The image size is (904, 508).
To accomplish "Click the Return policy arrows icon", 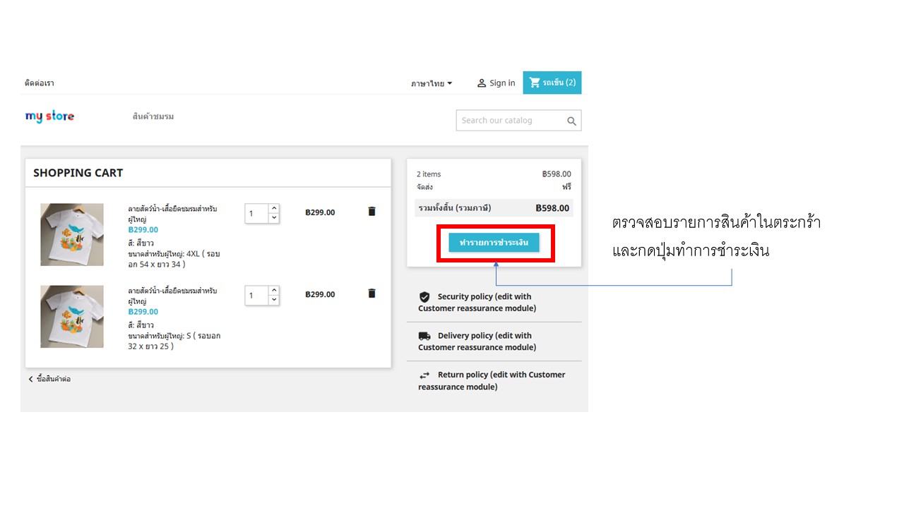I will point(424,375).
